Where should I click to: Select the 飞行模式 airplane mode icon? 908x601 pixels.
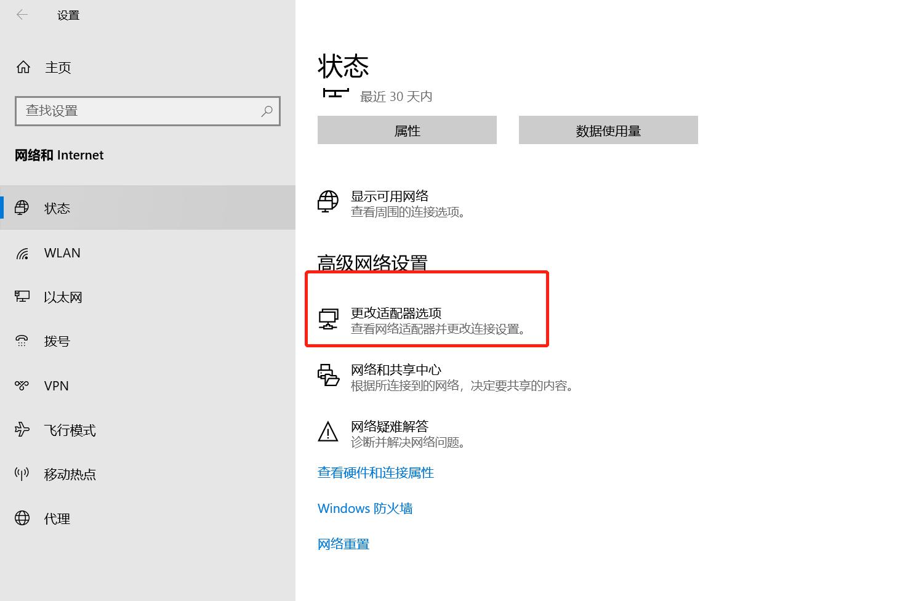click(22, 430)
